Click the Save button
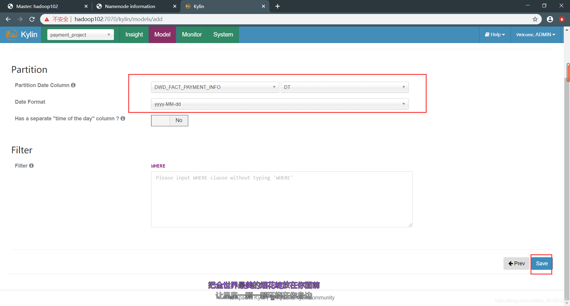Screen dimensions: 570x306 coord(542,264)
